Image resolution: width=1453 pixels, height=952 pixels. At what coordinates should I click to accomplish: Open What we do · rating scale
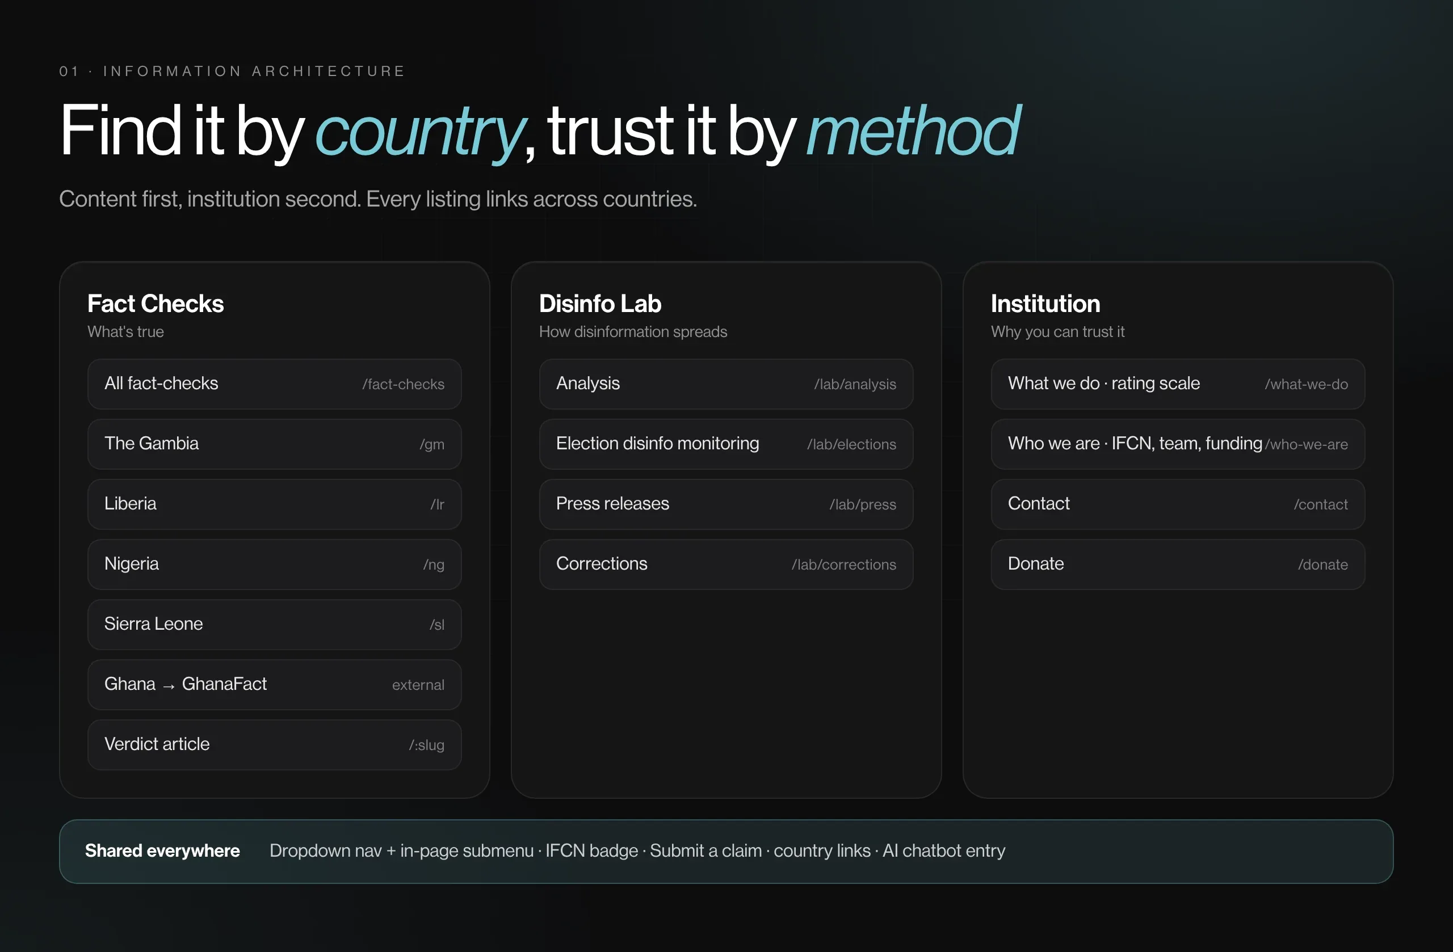point(1178,384)
